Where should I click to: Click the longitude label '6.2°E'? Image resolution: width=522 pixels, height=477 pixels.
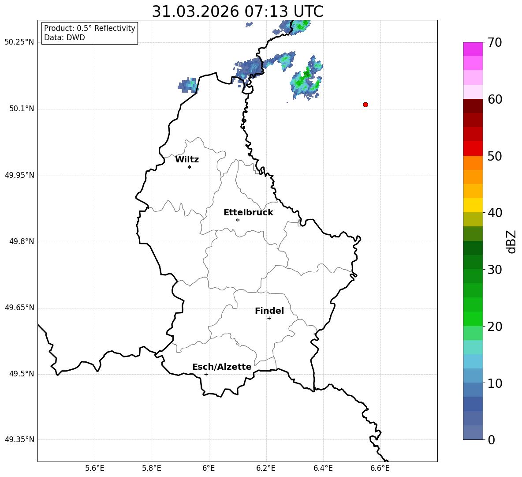coord(266,468)
